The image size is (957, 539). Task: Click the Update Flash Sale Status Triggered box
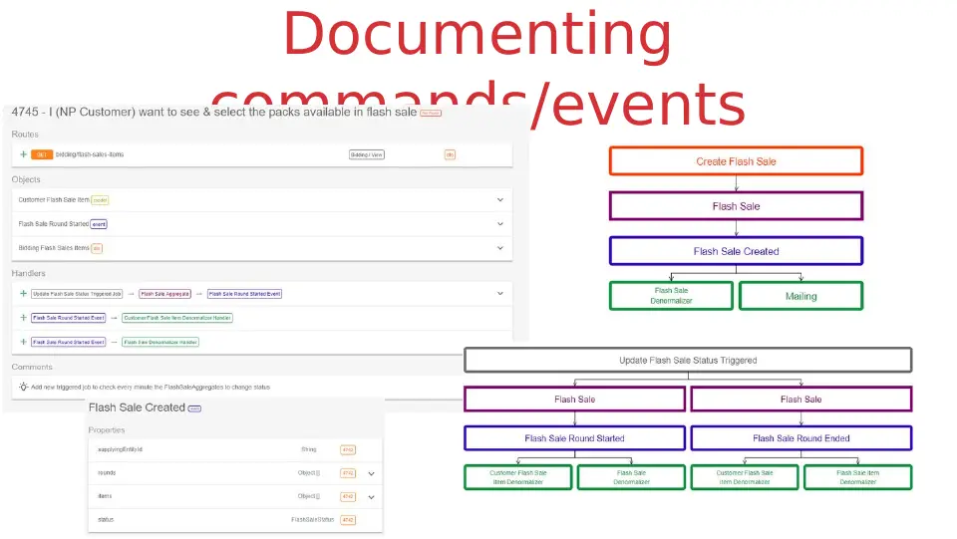pos(688,360)
